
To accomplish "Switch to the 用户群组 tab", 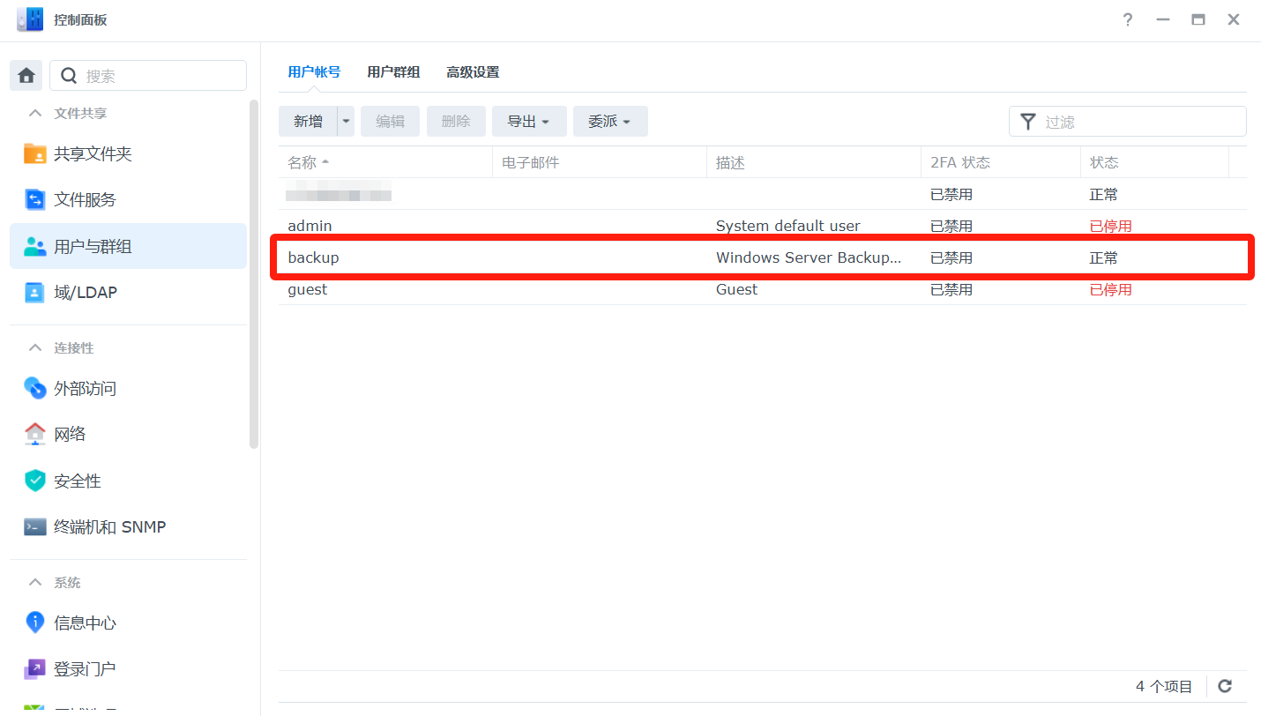I will [x=393, y=72].
